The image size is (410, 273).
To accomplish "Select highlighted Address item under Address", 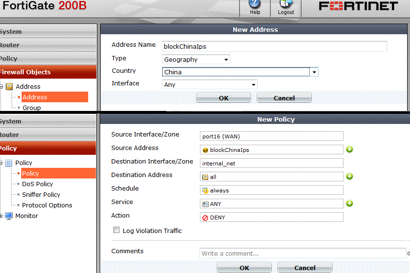I will pyautogui.click(x=54, y=97).
